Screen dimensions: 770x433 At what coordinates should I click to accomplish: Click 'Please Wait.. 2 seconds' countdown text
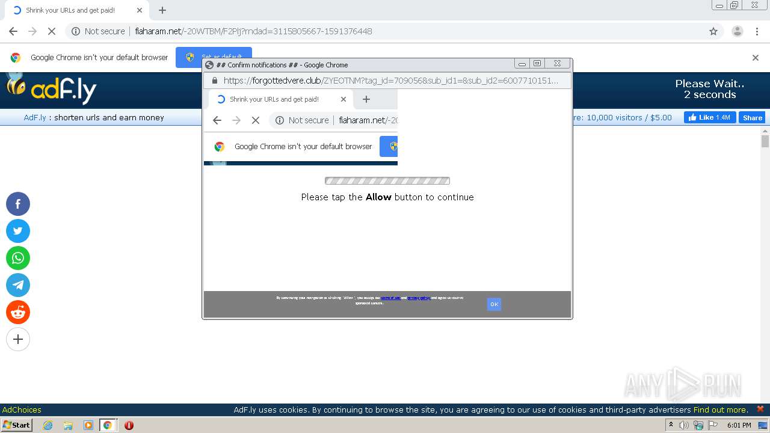click(x=710, y=89)
